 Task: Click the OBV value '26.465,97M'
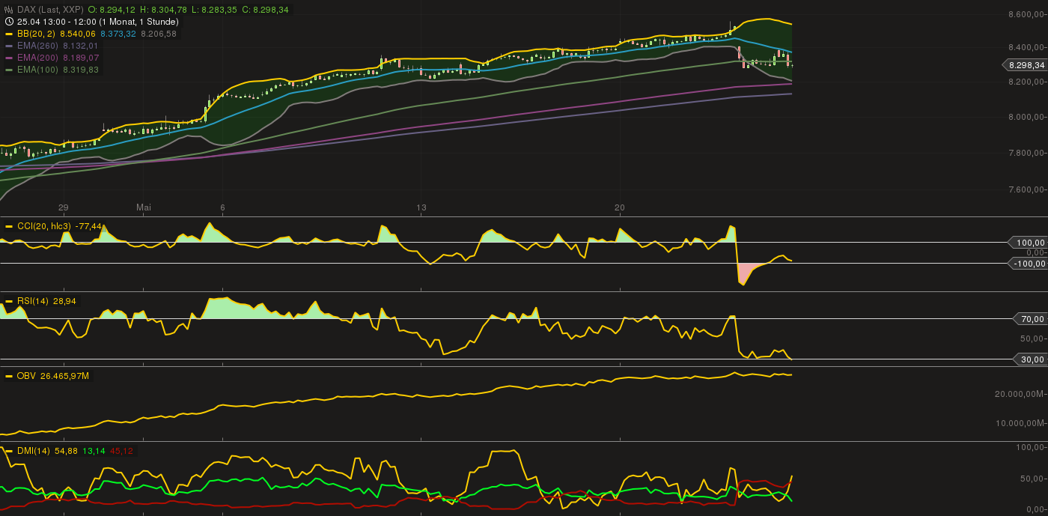64,376
